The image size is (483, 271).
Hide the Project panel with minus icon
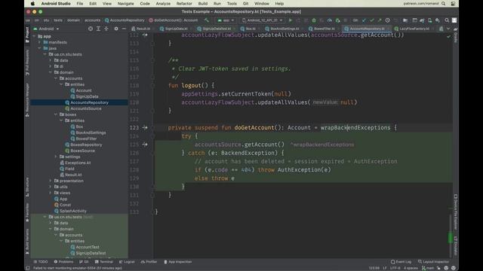tap(124, 29)
